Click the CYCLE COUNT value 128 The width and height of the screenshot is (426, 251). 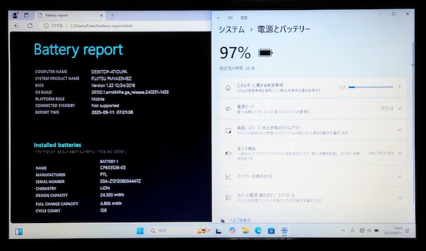(103, 210)
